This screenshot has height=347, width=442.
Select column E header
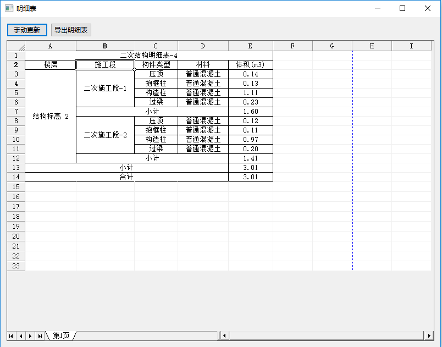pyautogui.click(x=250, y=46)
